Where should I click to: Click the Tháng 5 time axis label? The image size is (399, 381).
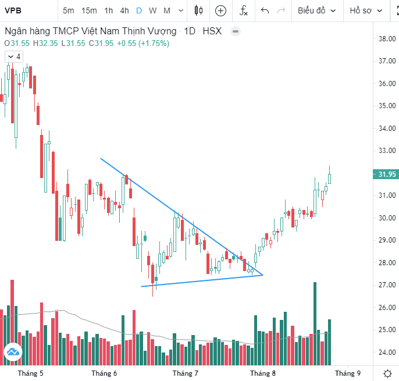[x=30, y=373]
